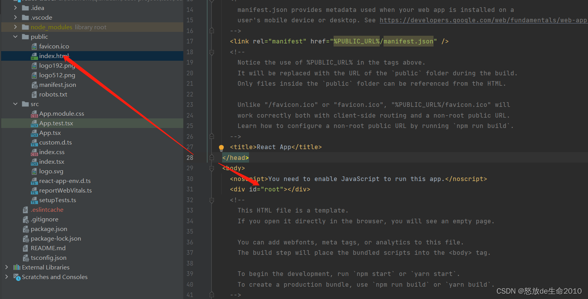Click the reportWebVitals.ts file icon
588x299 pixels.
click(34, 191)
